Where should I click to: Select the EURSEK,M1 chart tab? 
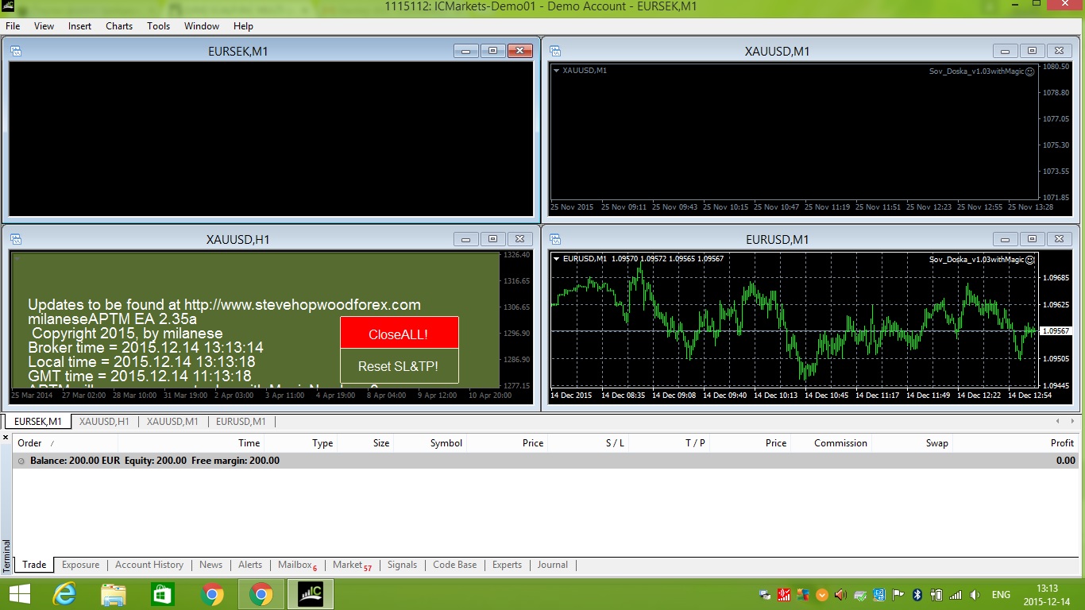(x=38, y=422)
